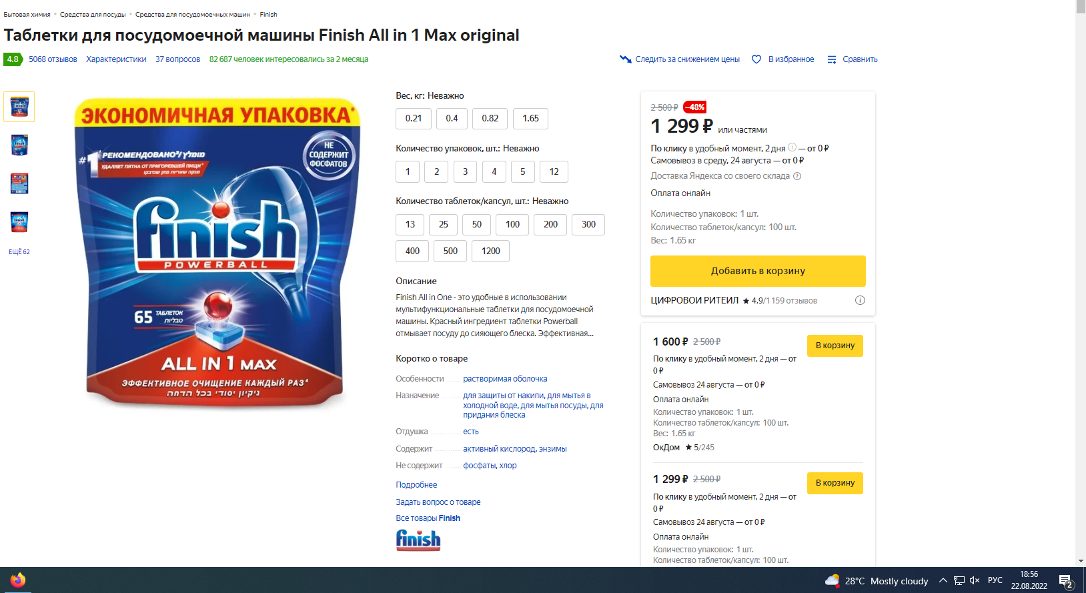Click the Finish brand logo

[x=418, y=540]
